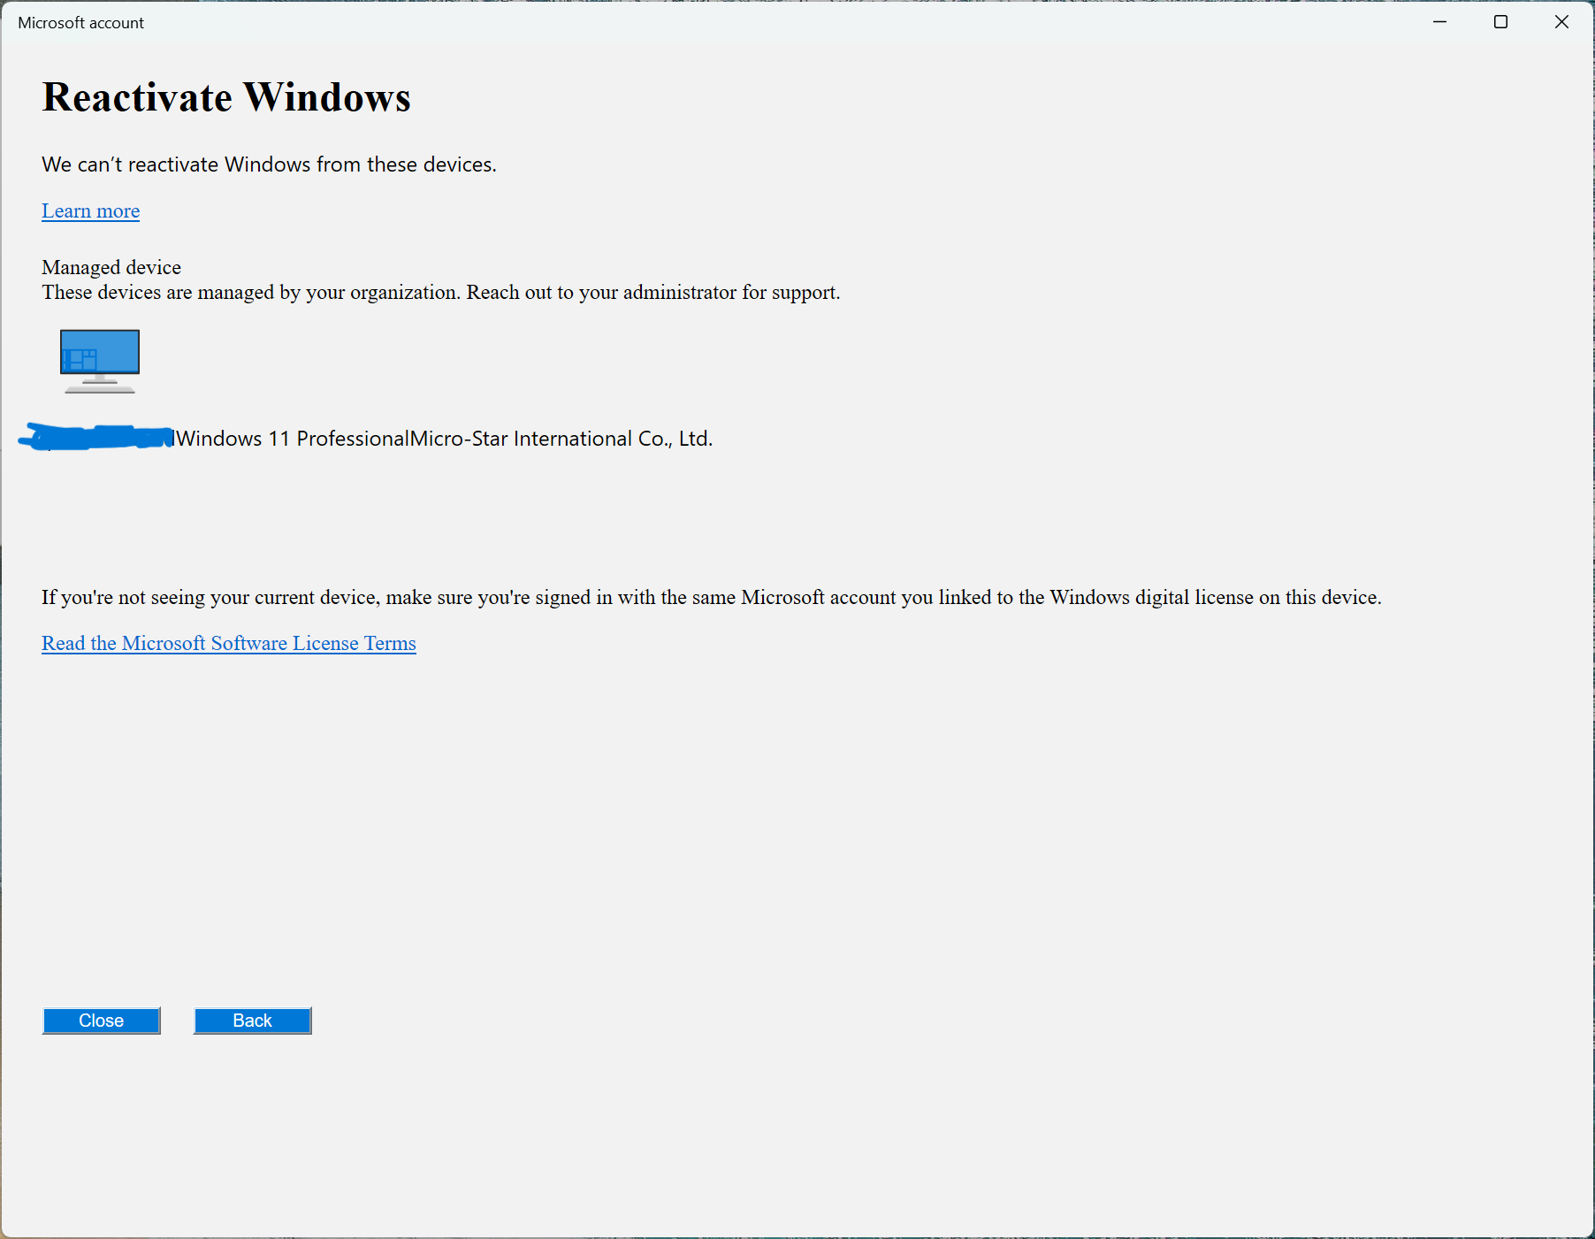Select the Windows 11 Professional device entry
The height and width of the screenshot is (1239, 1595).
click(366, 438)
